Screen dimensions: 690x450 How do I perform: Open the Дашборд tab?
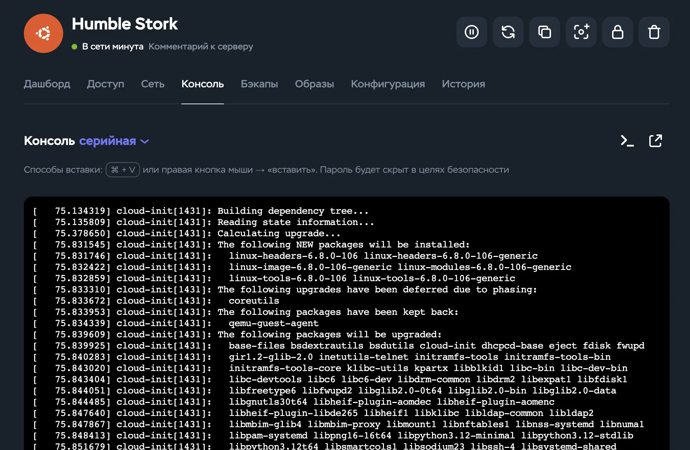(x=47, y=84)
